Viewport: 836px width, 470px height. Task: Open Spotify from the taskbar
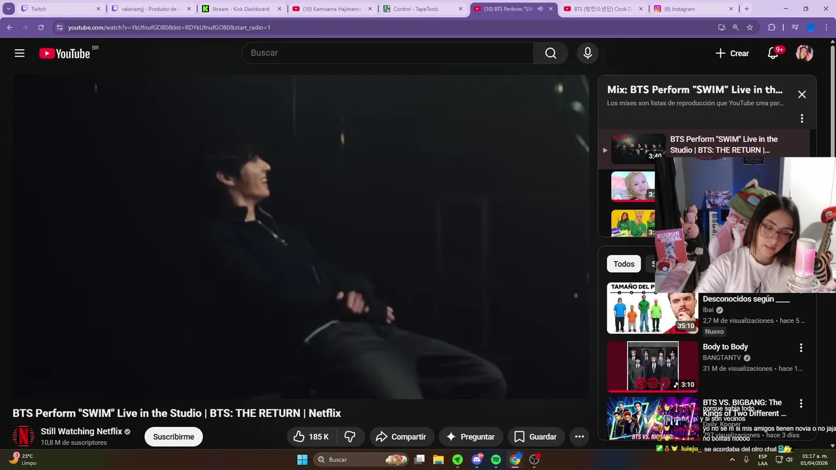pyautogui.click(x=496, y=460)
